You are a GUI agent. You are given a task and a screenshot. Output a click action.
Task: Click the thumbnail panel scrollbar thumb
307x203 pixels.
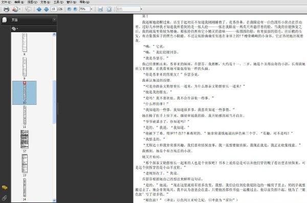pyautogui.click(x=54, y=102)
